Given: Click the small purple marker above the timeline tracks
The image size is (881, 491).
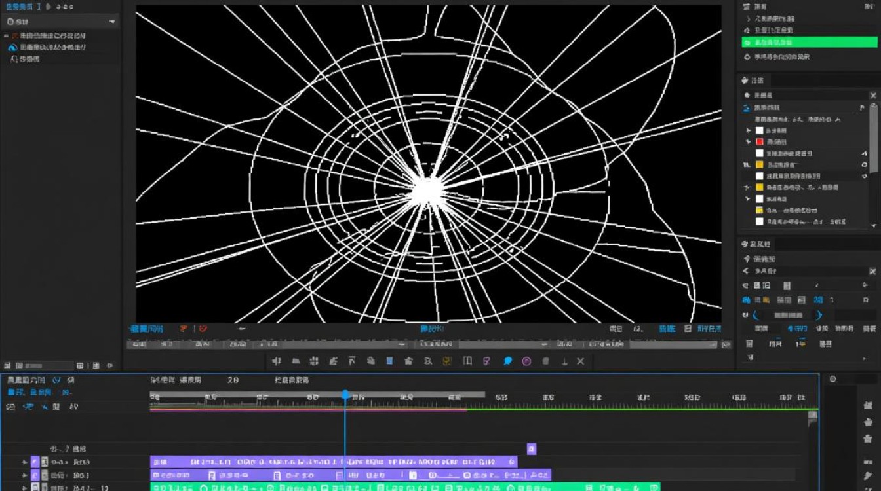Looking at the screenshot, I should (532, 448).
